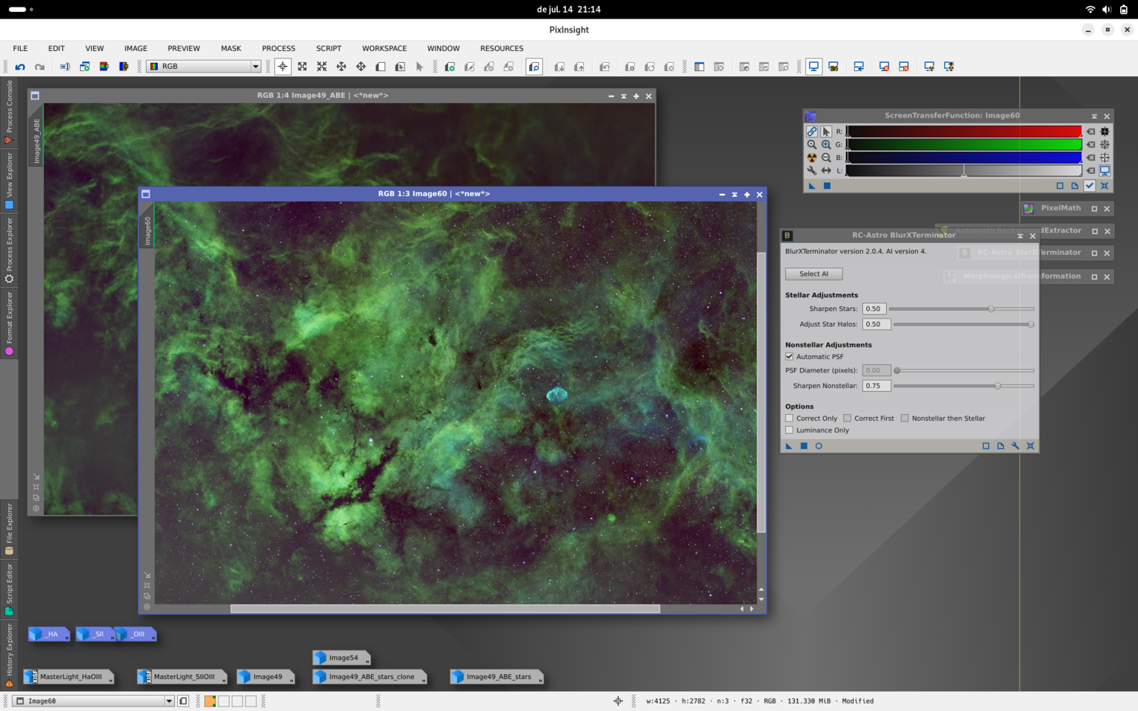Image resolution: width=1138 pixels, height=711 pixels.
Task: Click STF black point readout for R channel
Action: pyautogui.click(x=1105, y=131)
